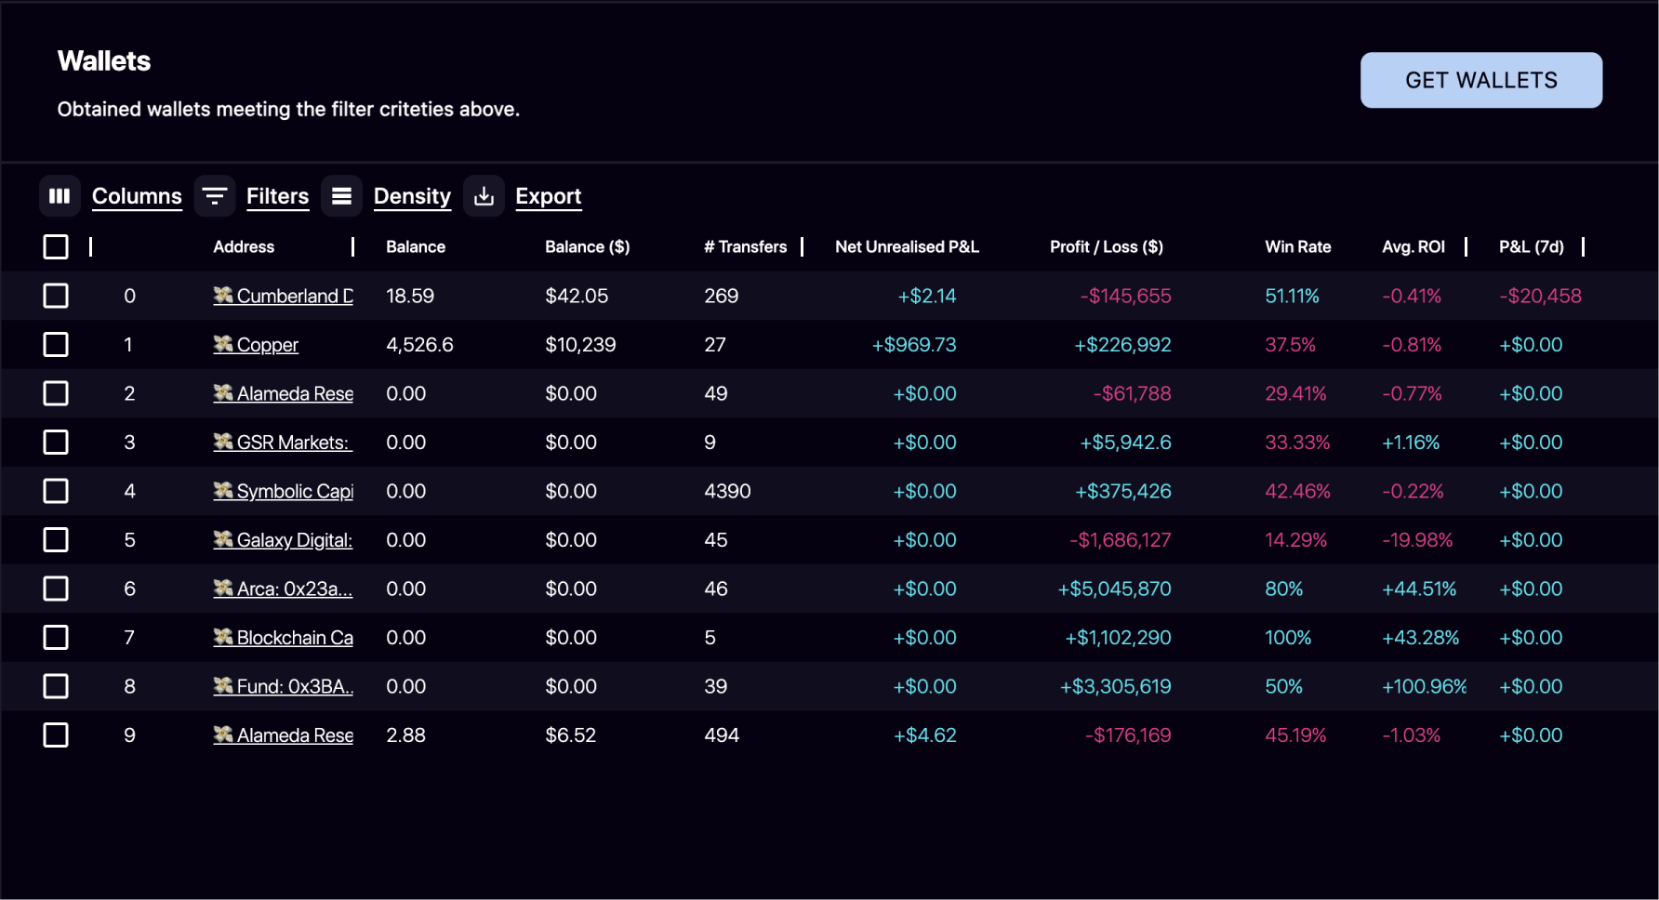Click the entity icon beside GSR Markets

click(223, 442)
